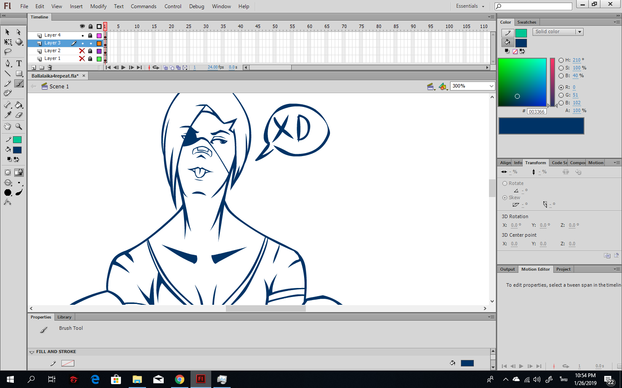Open the Commands menu
Screen dimensions: 622x388
[x=143, y=6]
